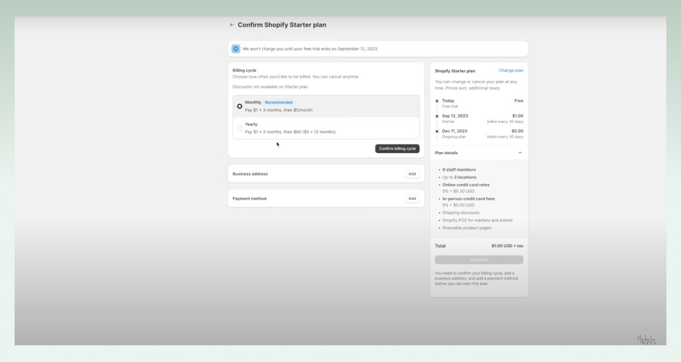Image resolution: width=681 pixels, height=362 pixels.
Task: Click the blue info icon in the trial banner
Action: (x=236, y=49)
